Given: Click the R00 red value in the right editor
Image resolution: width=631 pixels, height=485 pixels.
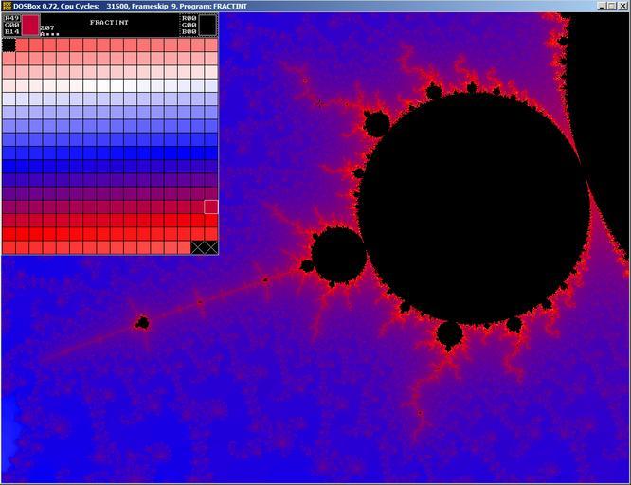Looking at the screenshot, I should [x=189, y=18].
